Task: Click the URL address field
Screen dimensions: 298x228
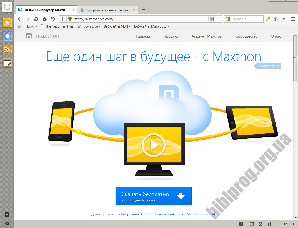Action: [x=141, y=19]
